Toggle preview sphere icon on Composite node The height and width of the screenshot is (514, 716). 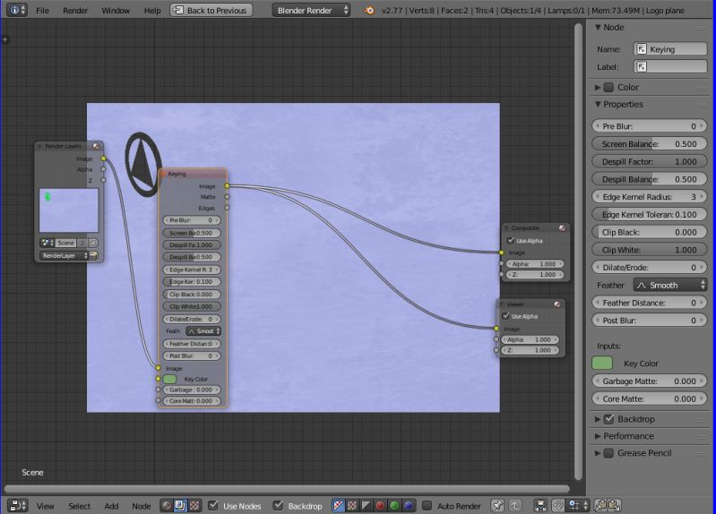point(562,227)
